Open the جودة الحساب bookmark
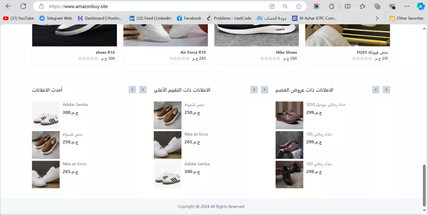 (x=272, y=18)
